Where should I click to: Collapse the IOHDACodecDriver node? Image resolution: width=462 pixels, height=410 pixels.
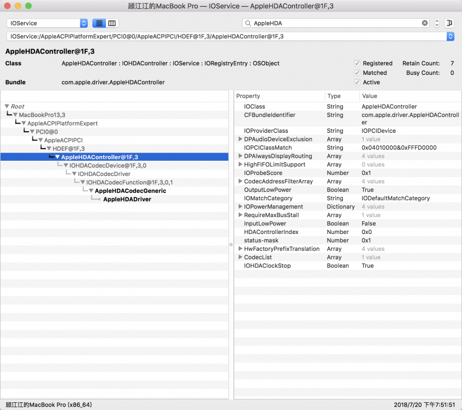click(74, 174)
